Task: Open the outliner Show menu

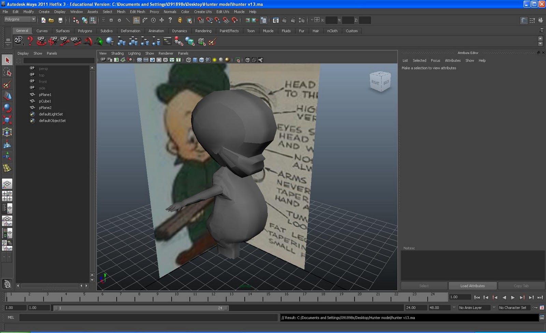Action: [38, 53]
